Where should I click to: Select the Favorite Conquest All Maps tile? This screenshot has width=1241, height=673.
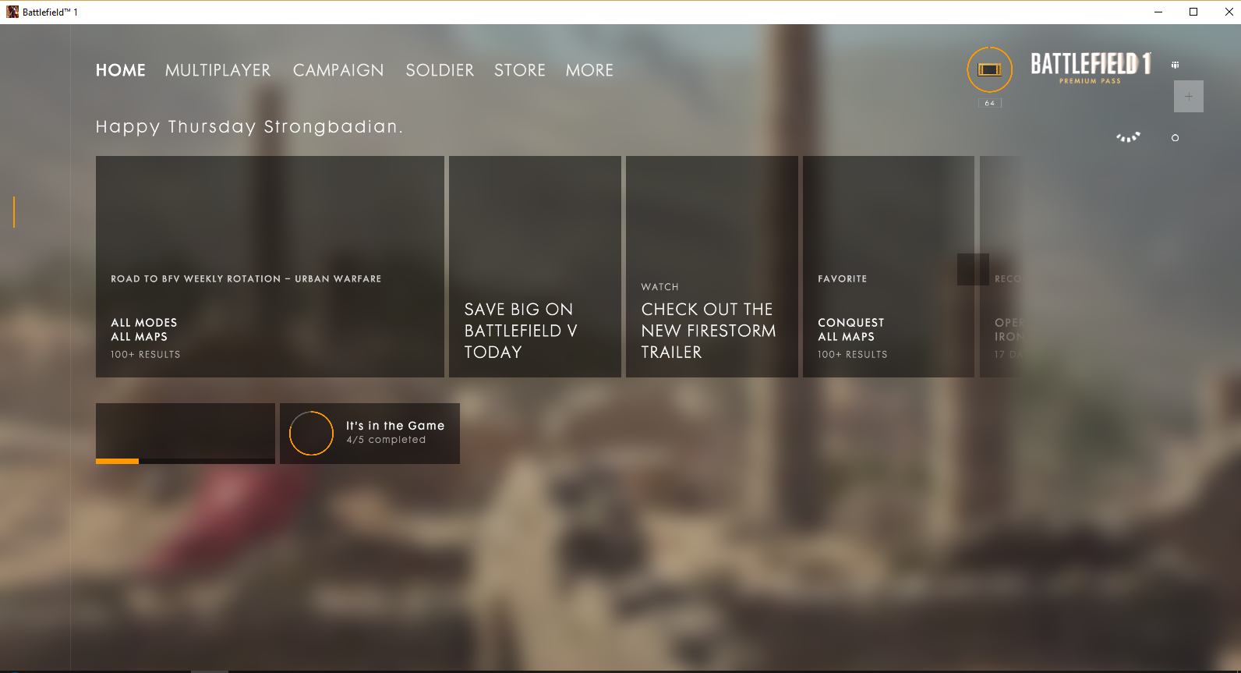[x=888, y=267]
